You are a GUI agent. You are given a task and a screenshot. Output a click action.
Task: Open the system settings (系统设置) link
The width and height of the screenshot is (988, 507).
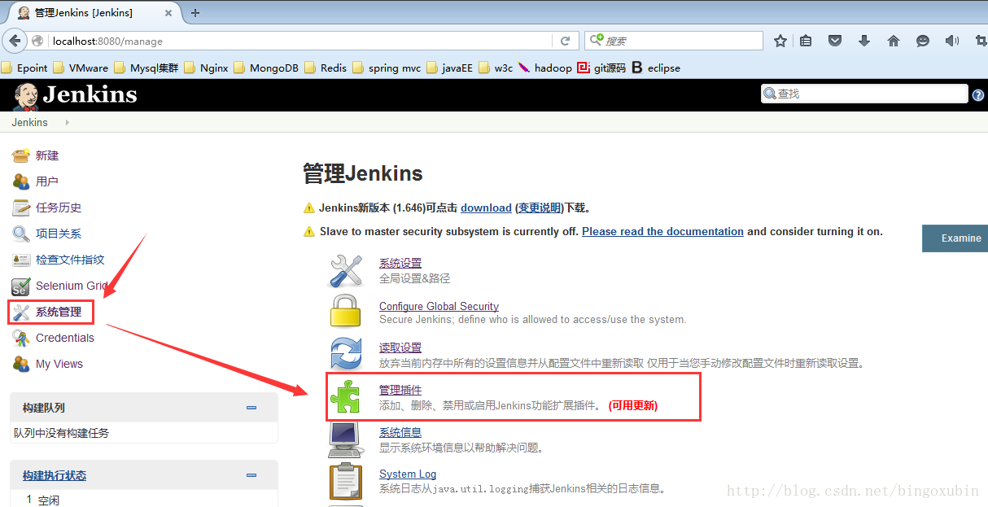[x=400, y=264]
